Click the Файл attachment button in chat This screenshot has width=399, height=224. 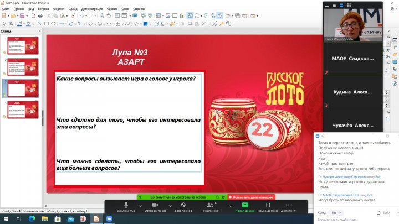[x=386, y=212]
